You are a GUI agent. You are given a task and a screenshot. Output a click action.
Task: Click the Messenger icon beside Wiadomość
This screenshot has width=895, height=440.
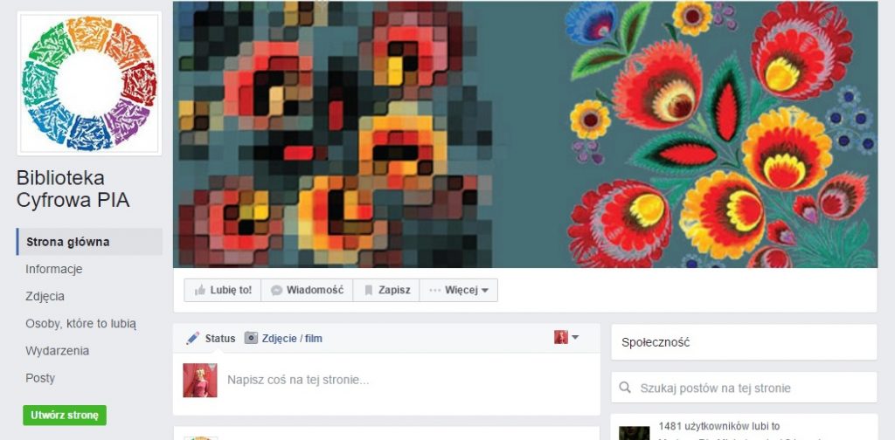pyautogui.click(x=276, y=290)
